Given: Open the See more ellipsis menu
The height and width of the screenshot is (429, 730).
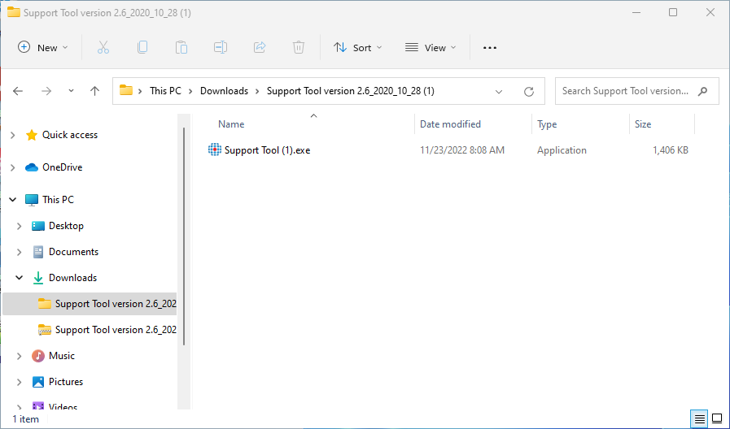Looking at the screenshot, I should [x=490, y=48].
